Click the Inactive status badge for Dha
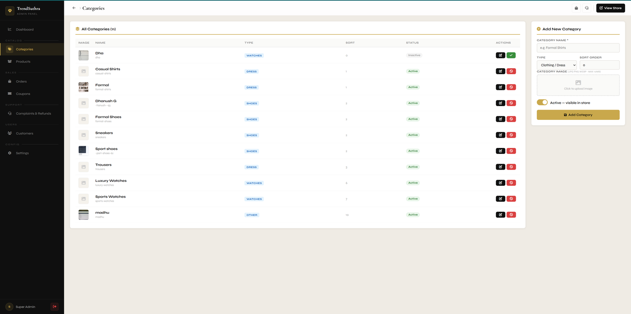The width and height of the screenshot is (631, 314). point(414,55)
